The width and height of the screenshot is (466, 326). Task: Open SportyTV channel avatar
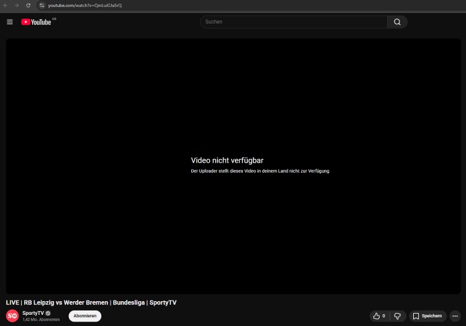click(x=12, y=316)
